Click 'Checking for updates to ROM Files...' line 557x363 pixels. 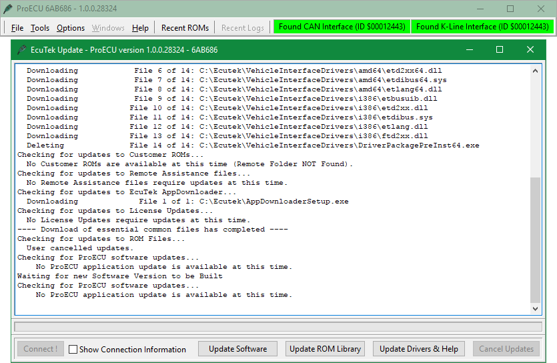(101, 239)
